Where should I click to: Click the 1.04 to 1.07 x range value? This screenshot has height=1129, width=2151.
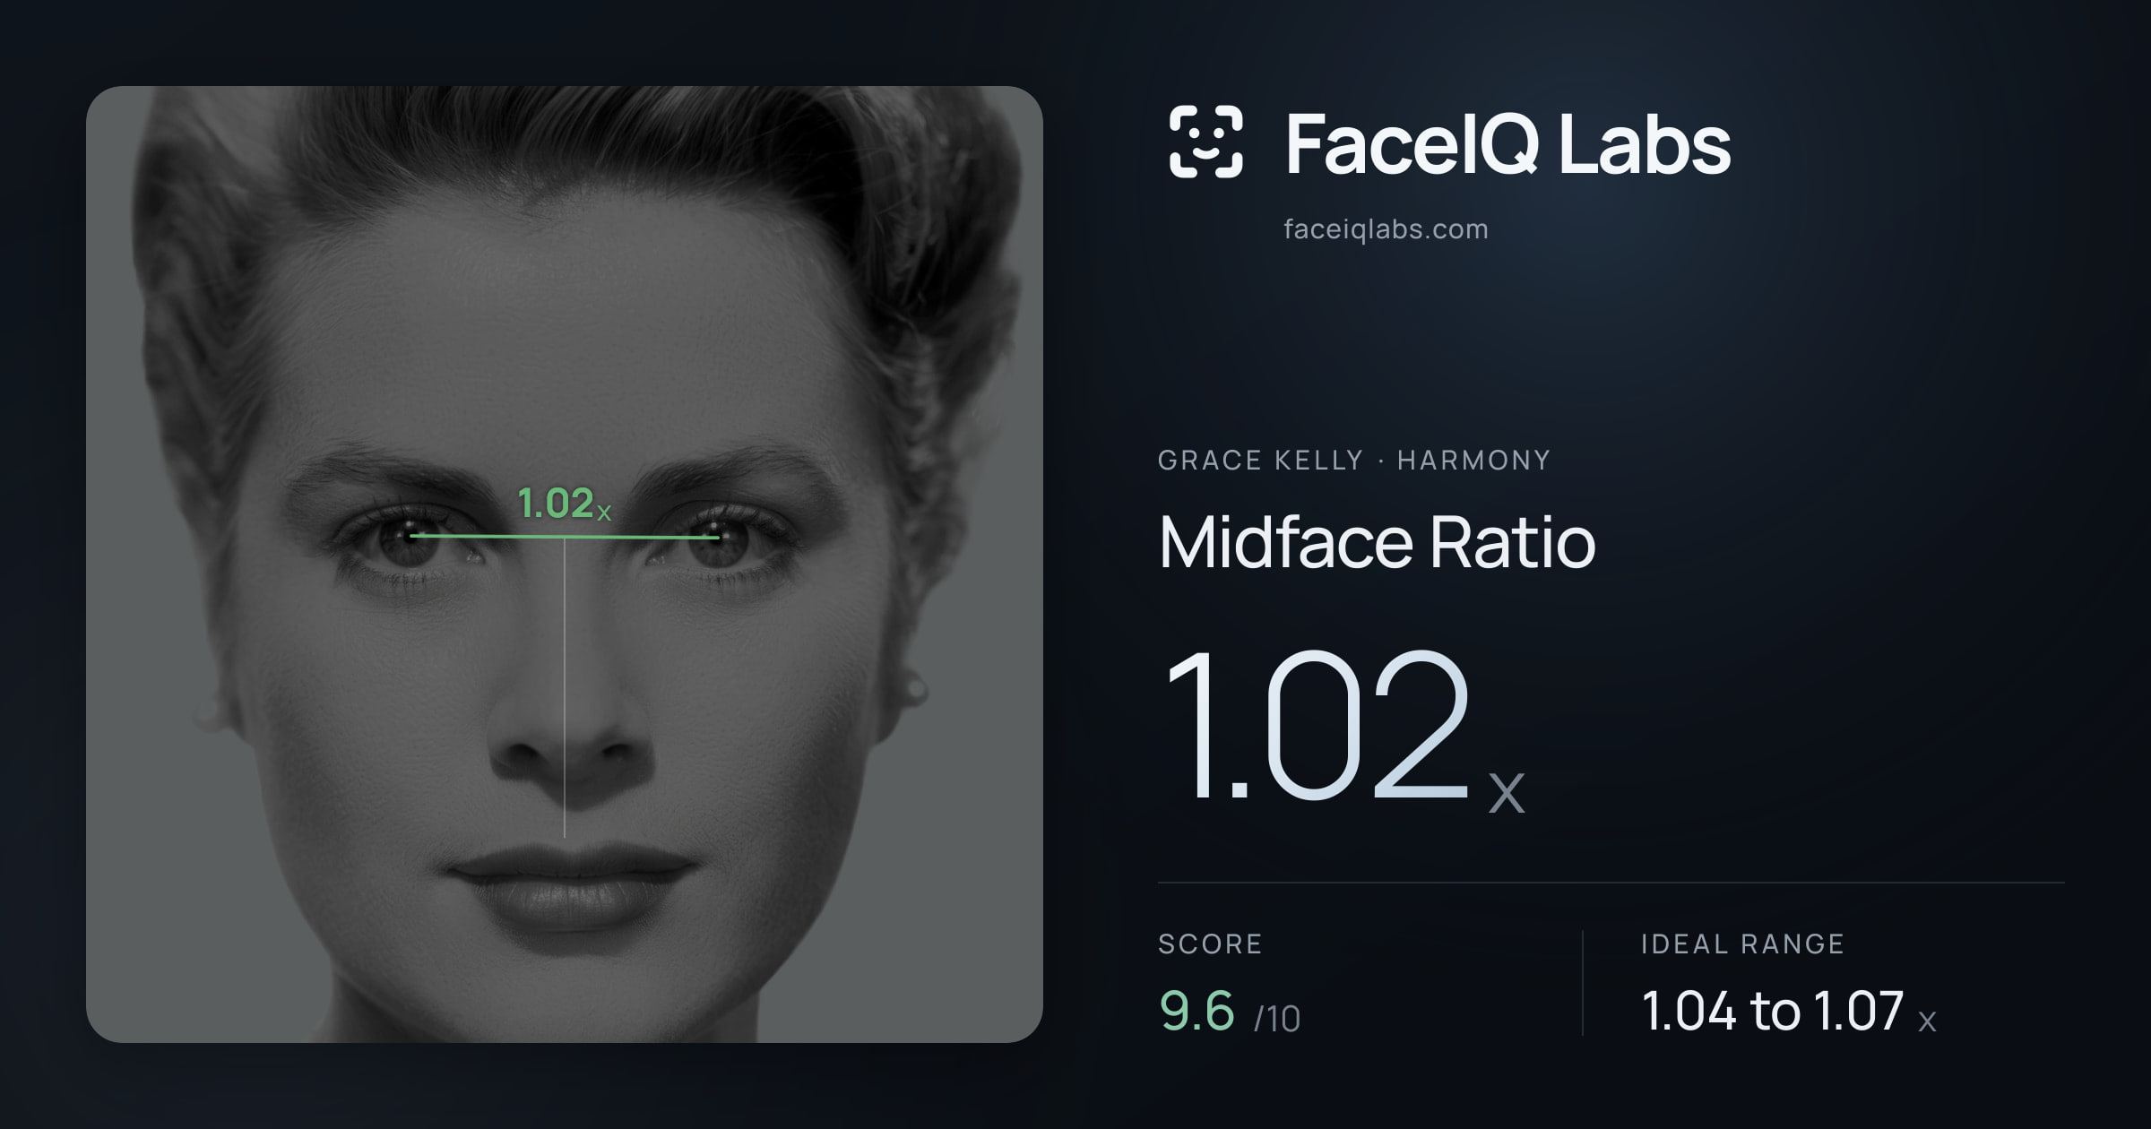click(1789, 1013)
